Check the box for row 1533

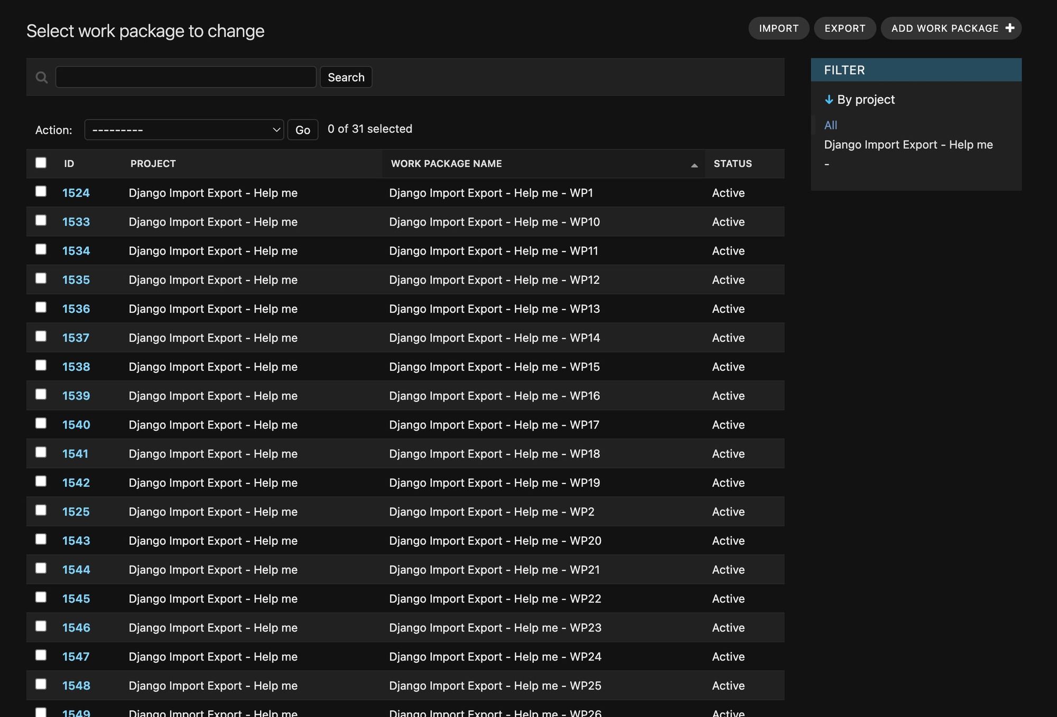[x=41, y=220]
